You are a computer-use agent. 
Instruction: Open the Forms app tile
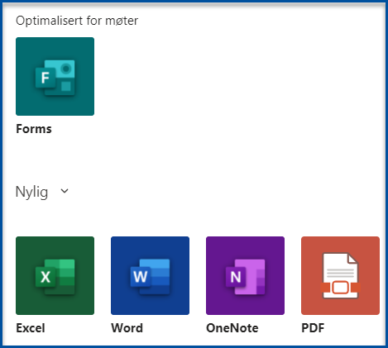55,76
